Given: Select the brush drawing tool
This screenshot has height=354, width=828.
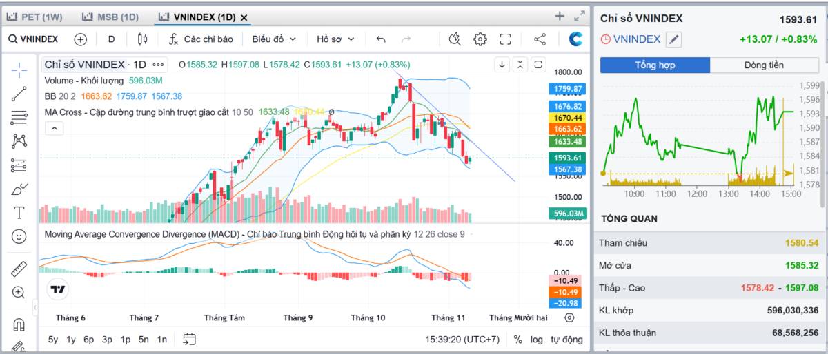Looking at the screenshot, I should point(19,189).
